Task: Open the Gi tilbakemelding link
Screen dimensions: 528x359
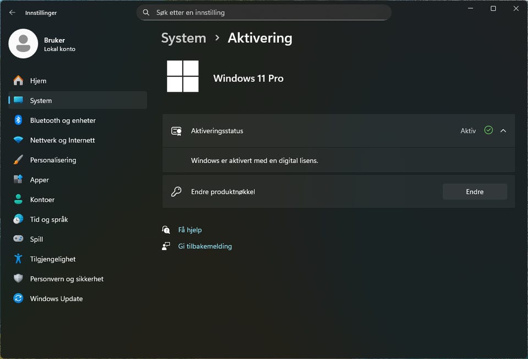Action: point(205,246)
